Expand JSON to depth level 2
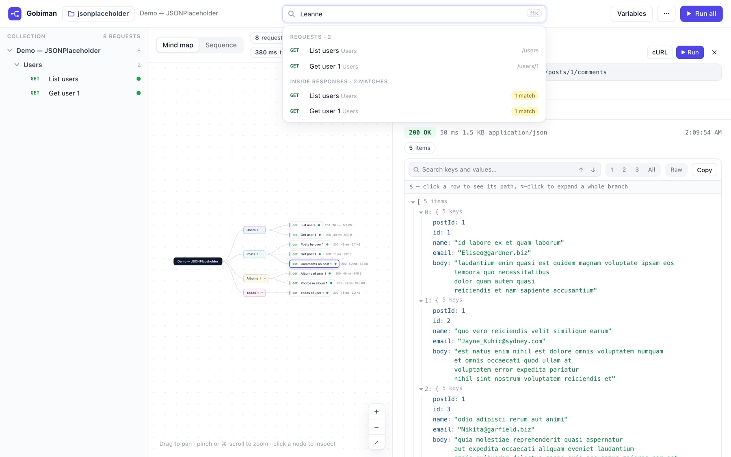The width and height of the screenshot is (731, 457). pyautogui.click(x=624, y=170)
